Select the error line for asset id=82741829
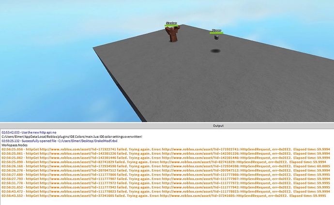Screen dimensions: 334x205 pyautogui.click(x=164, y=162)
